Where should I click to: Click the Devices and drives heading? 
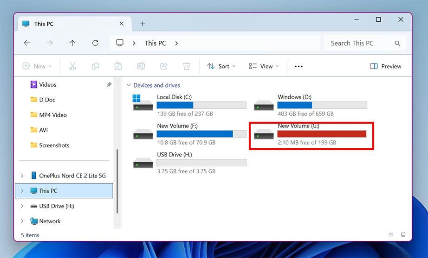(x=156, y=85)
